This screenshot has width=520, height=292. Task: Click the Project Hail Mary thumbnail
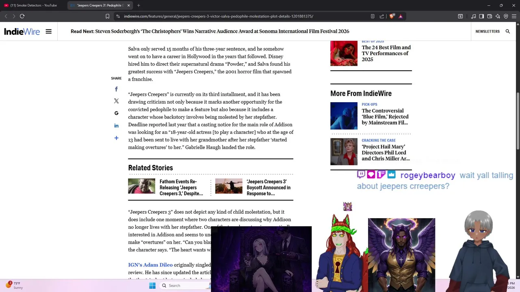pyautogui.click(x=344, y=152)
